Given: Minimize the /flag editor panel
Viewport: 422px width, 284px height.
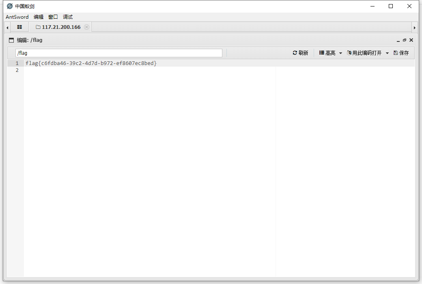Looking at the screenshot, I should pyautogui.click(x=398, y=40).
